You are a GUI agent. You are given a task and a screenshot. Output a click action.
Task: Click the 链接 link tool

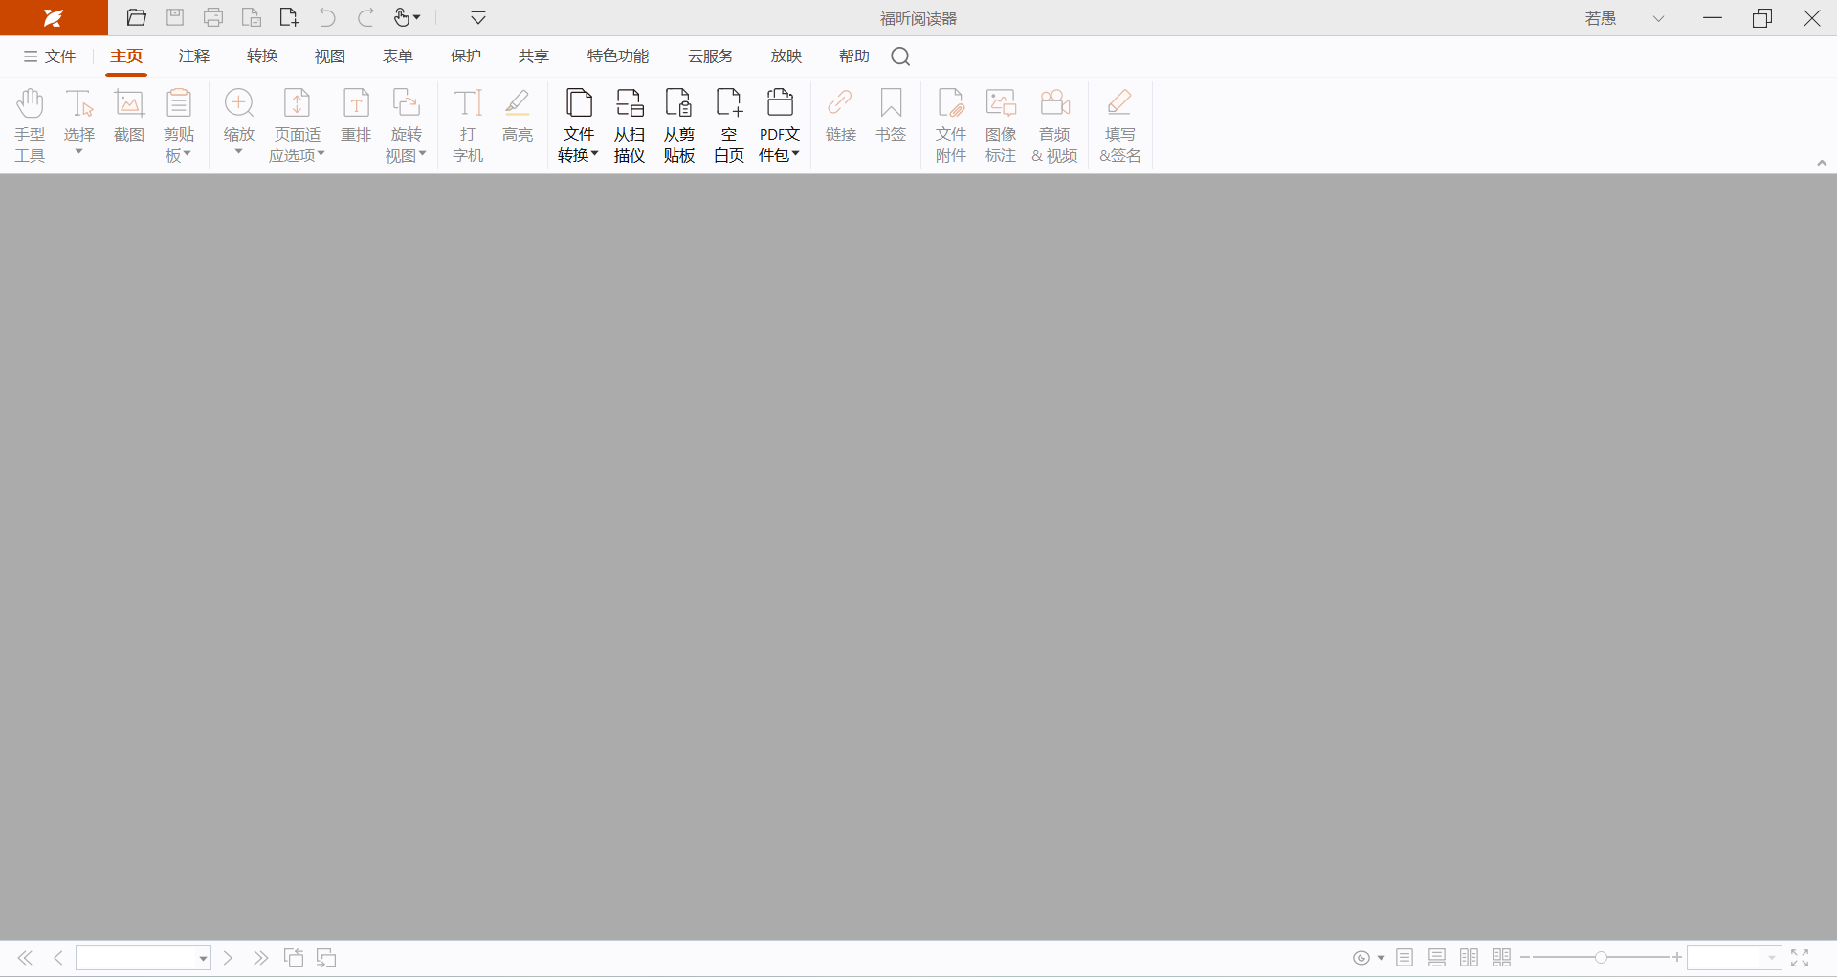tap(841, 116)
